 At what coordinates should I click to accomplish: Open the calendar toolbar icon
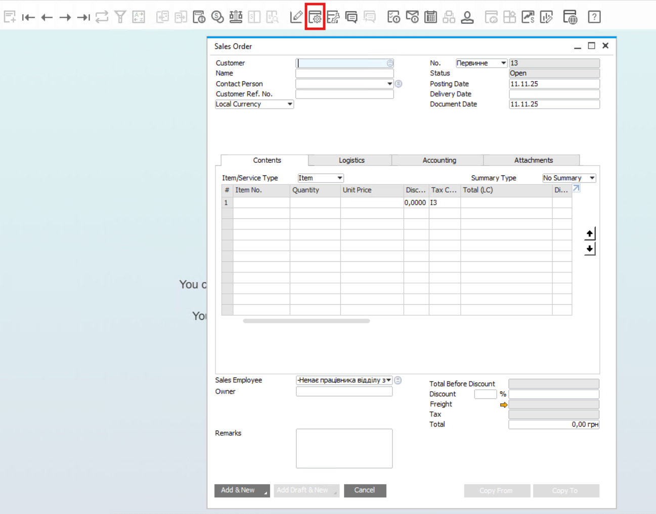pos(430,17)
